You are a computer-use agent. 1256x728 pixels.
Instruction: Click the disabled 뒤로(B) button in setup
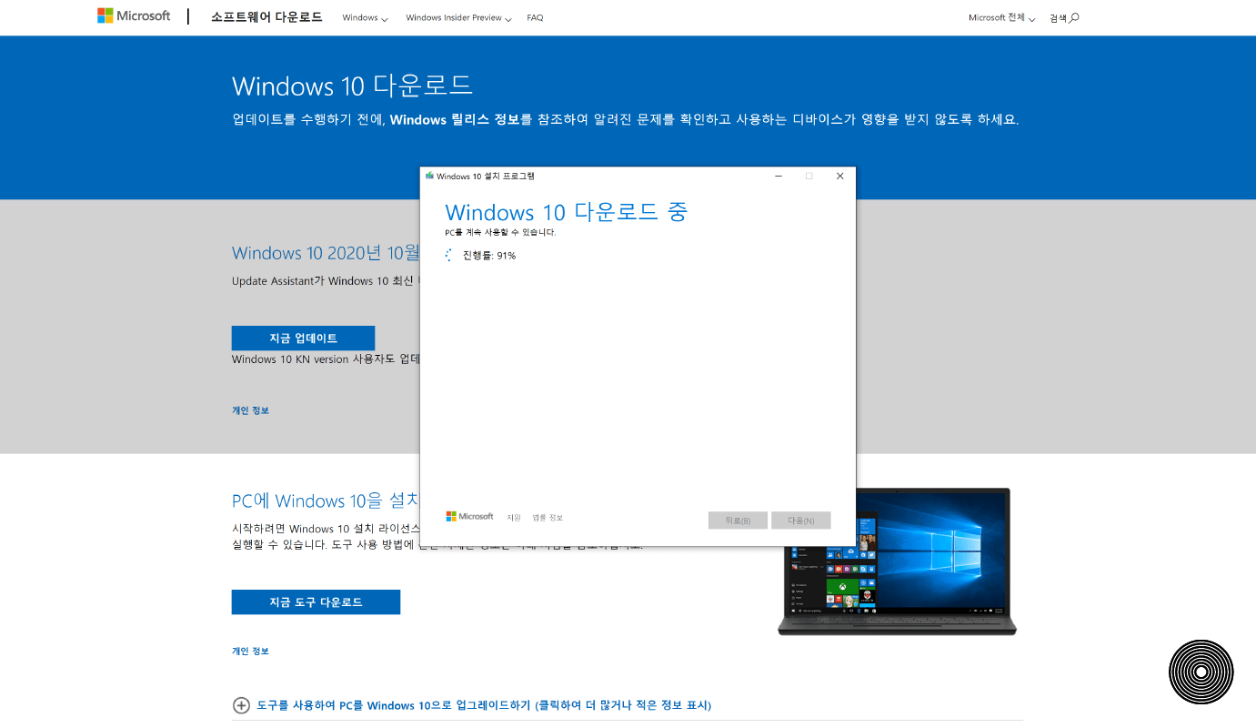click(738, 521)
